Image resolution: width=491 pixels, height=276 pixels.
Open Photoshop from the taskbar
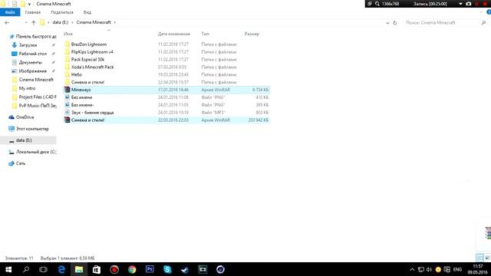[150, 269]
